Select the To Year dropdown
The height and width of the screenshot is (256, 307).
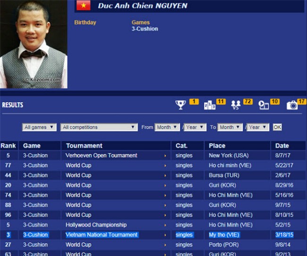tap(258, 127)
